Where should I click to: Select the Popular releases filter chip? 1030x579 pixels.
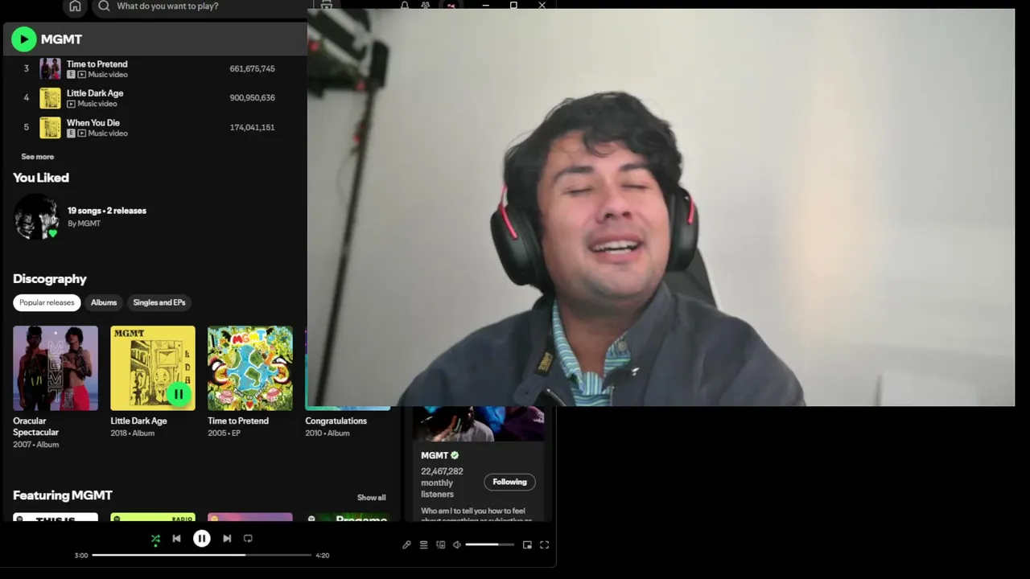(x=47, y=302)
